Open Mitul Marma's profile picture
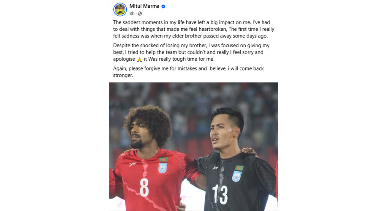Screen dimensions: 380x211 pos(120,9)
